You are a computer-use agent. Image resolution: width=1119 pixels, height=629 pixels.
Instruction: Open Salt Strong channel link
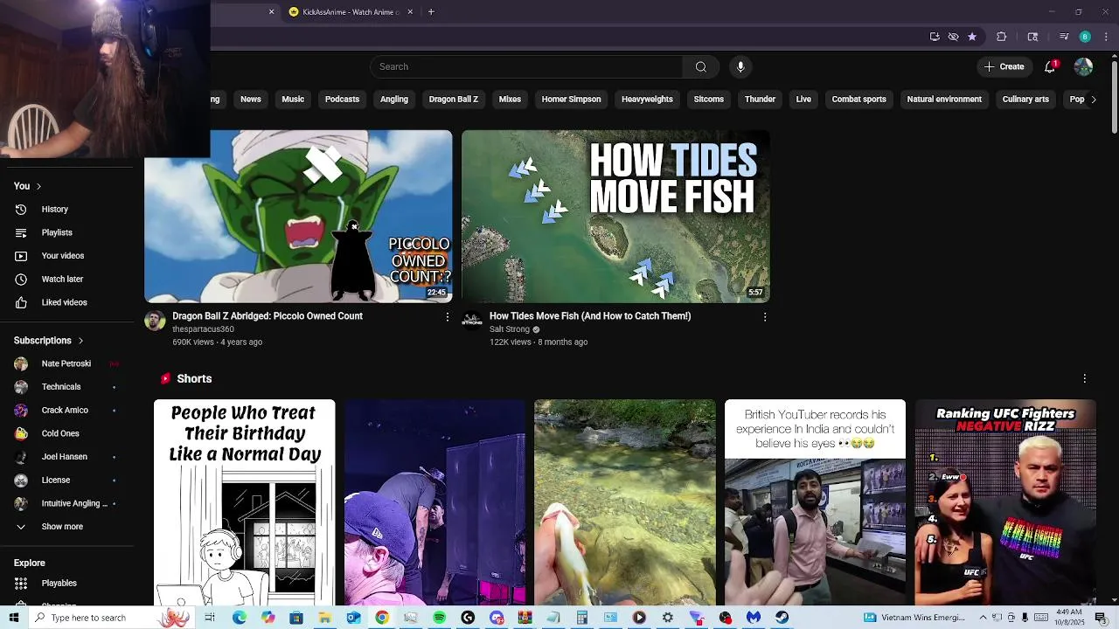tap(510, 329)
